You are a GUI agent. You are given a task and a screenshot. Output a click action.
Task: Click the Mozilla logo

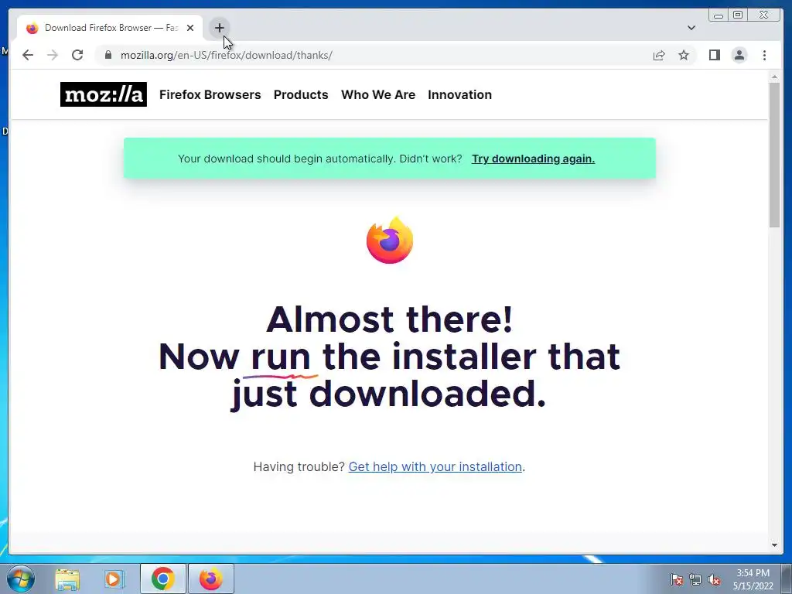coord(104,94)
